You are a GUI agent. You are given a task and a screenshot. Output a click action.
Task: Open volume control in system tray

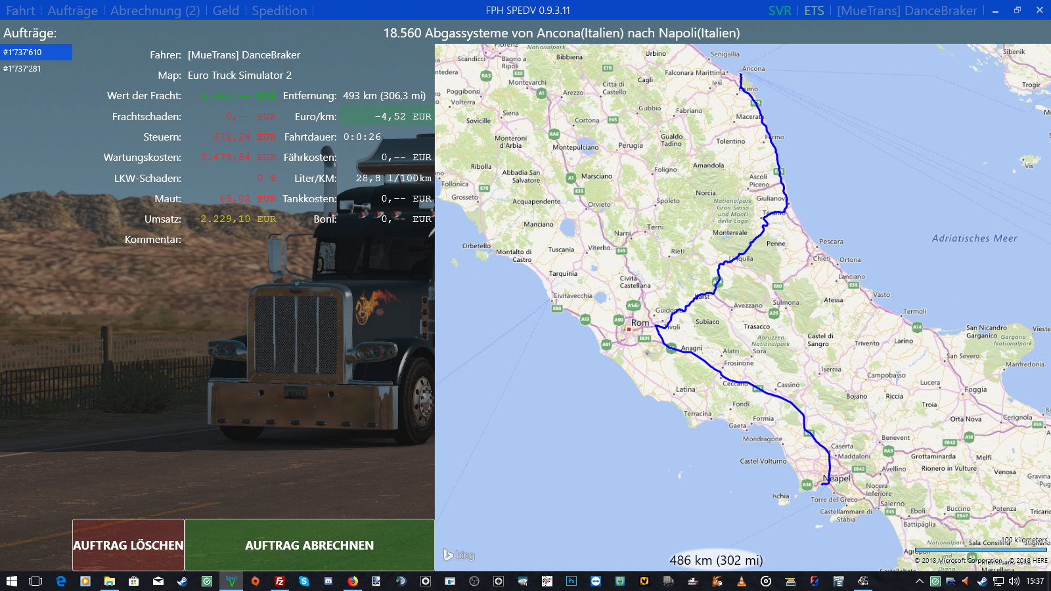1014,581
